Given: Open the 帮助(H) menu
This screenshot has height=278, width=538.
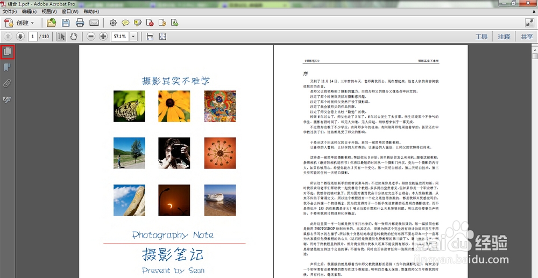Looking at the screenshot, I should tap(91, 12).
